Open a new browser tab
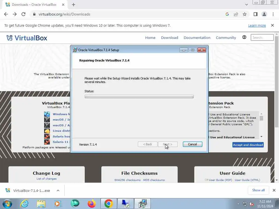279x209 pixels. point(74,5)
